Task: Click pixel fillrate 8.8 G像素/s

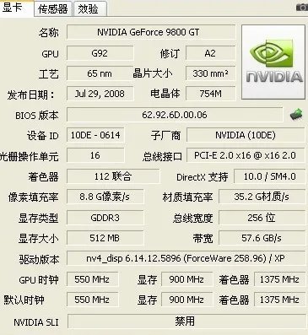Action: (105, 197)
